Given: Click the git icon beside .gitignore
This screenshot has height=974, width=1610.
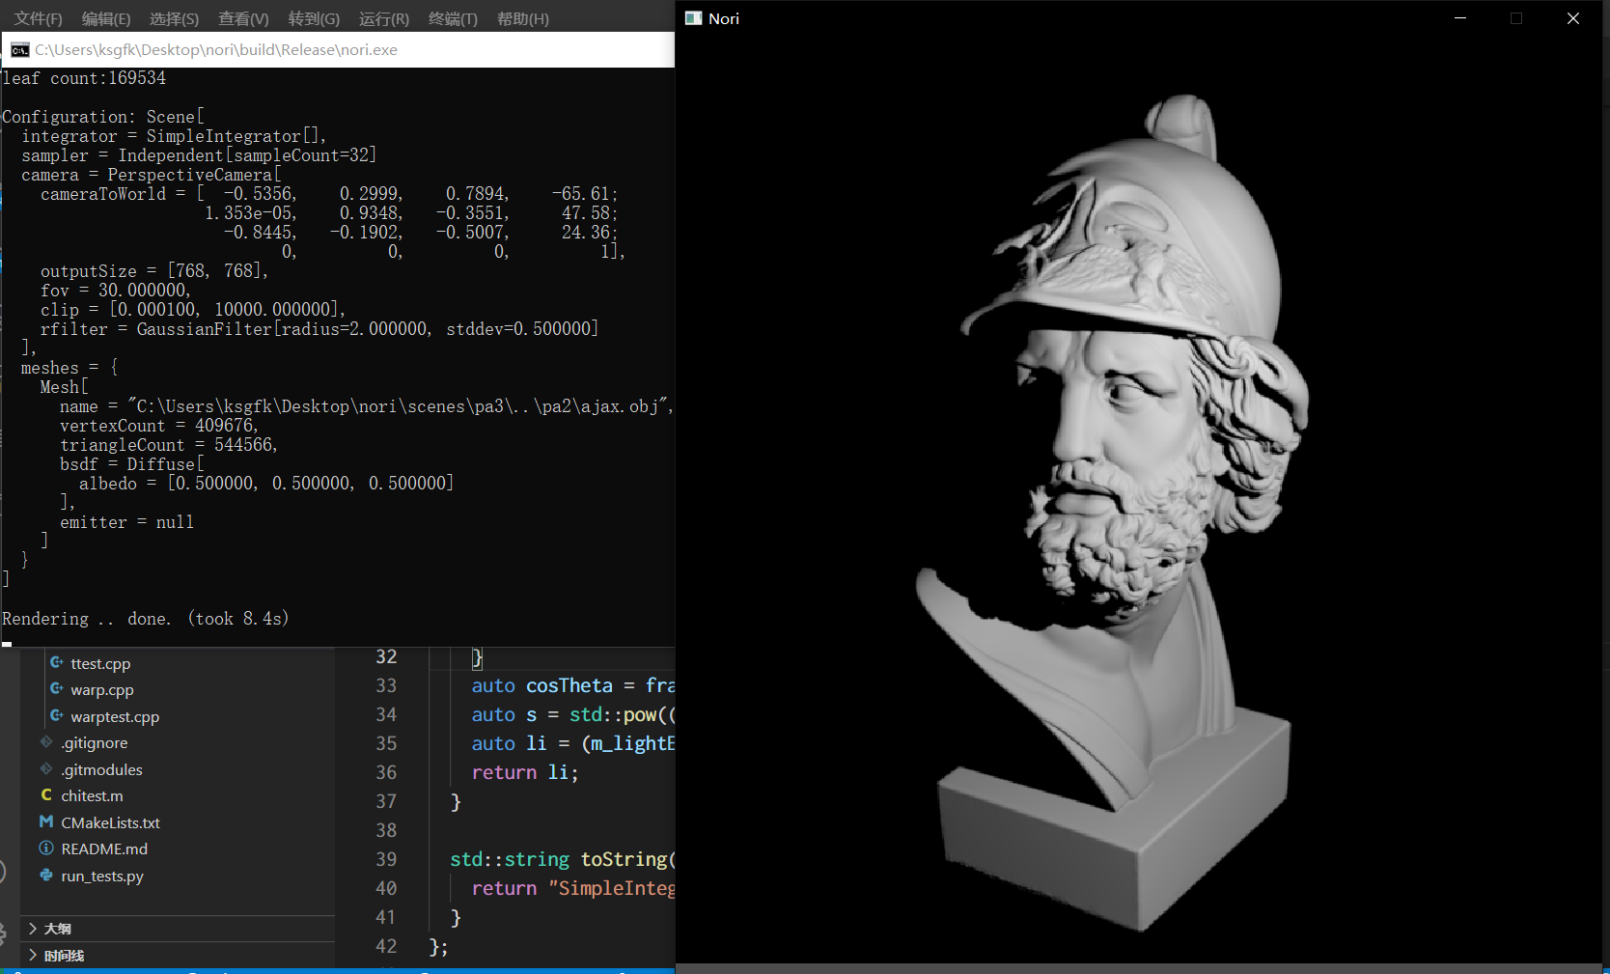Looking at the screenshot, I should coord(46,742).
